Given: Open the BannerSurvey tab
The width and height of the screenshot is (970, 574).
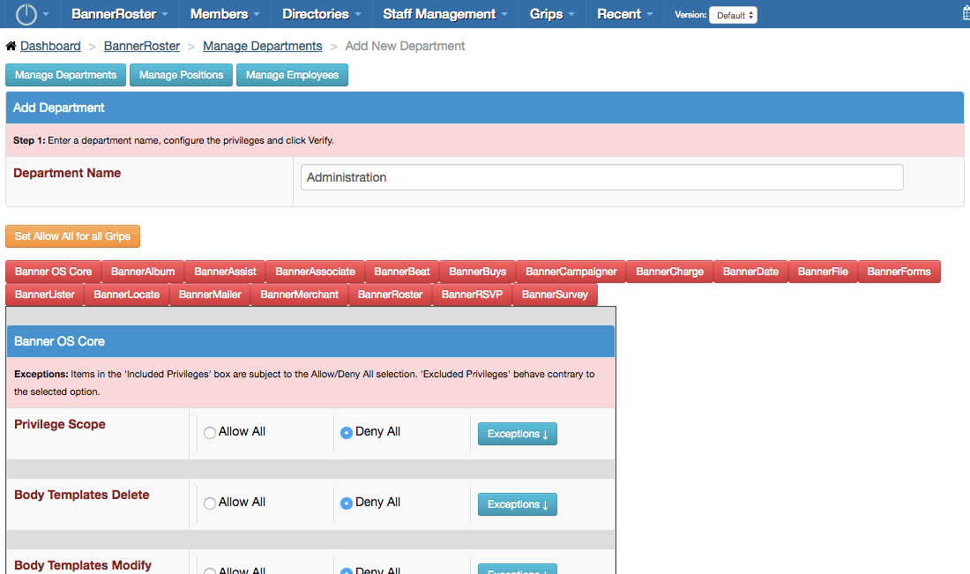Looking at the screenshot, I should tap(555, 294).
